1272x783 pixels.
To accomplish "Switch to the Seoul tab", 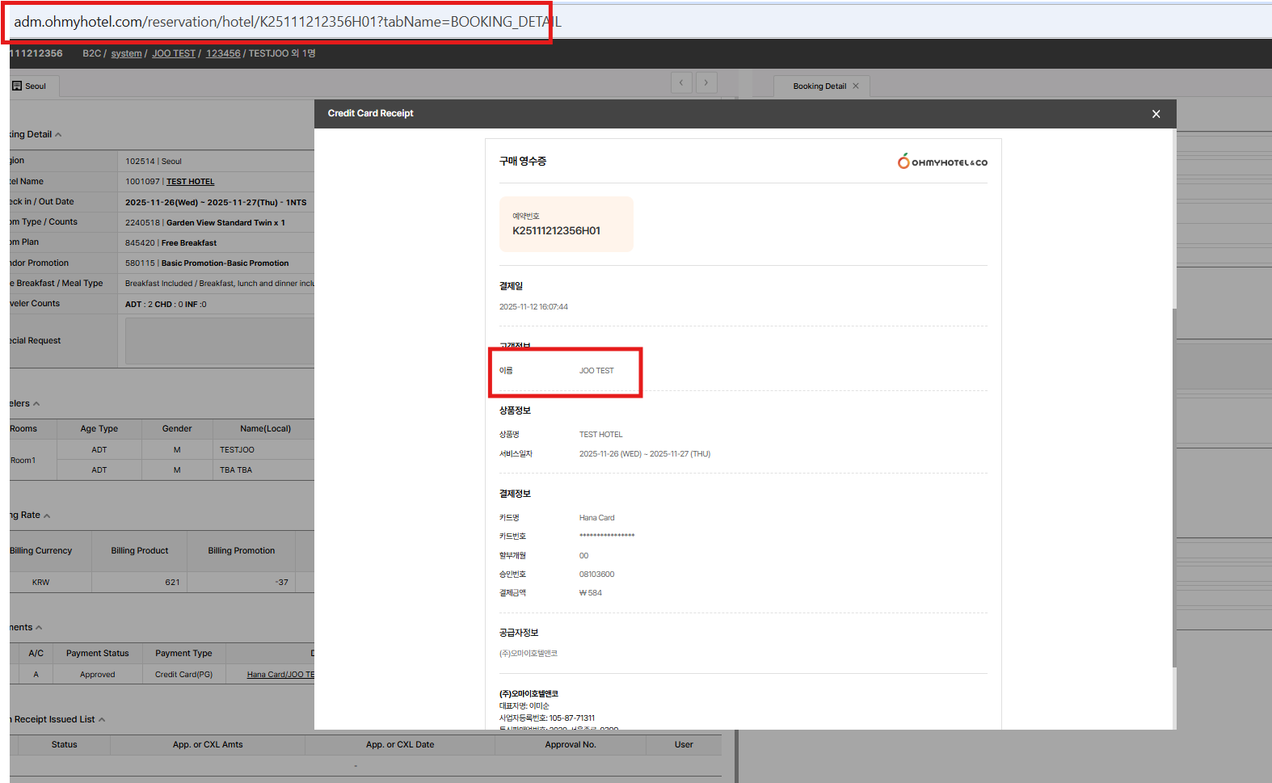I will coord(35,86).
